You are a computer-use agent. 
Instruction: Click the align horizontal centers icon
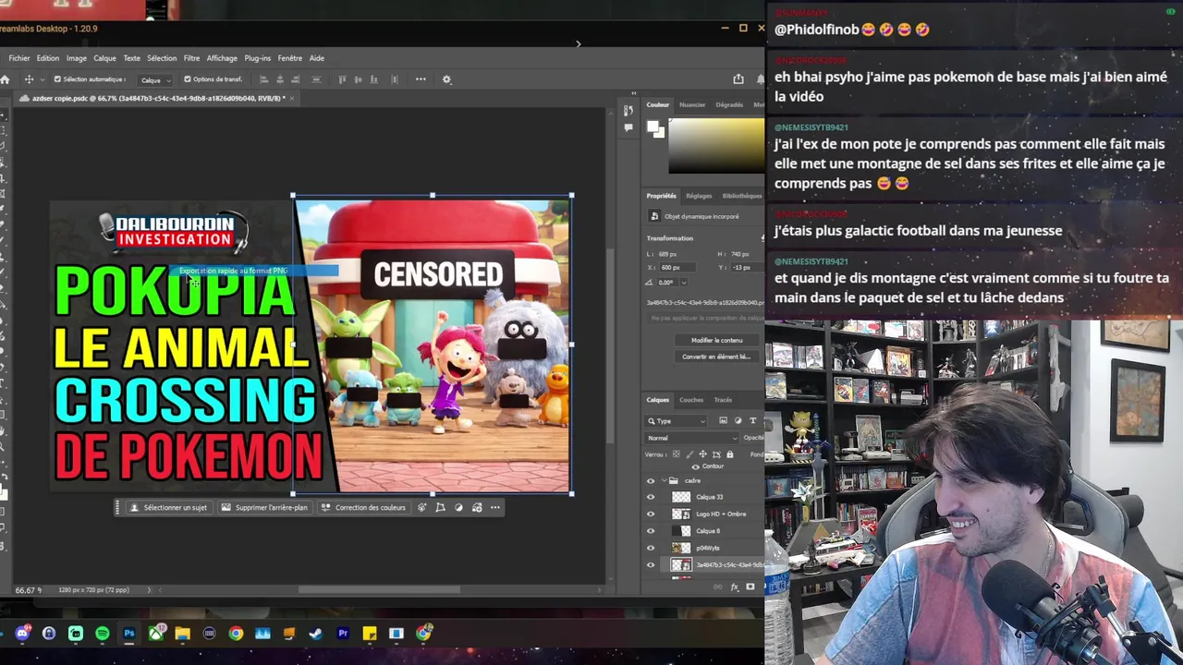coord(281,79)
